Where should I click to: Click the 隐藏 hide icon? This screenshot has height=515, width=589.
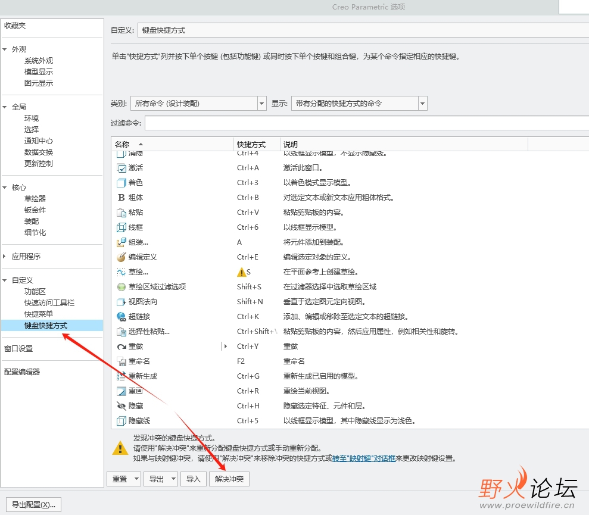click(121, 406)
